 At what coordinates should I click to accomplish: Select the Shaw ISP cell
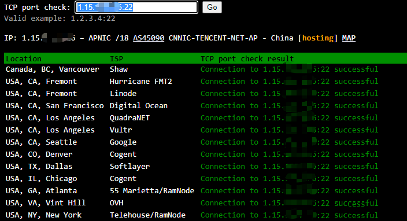click(119, 69)
